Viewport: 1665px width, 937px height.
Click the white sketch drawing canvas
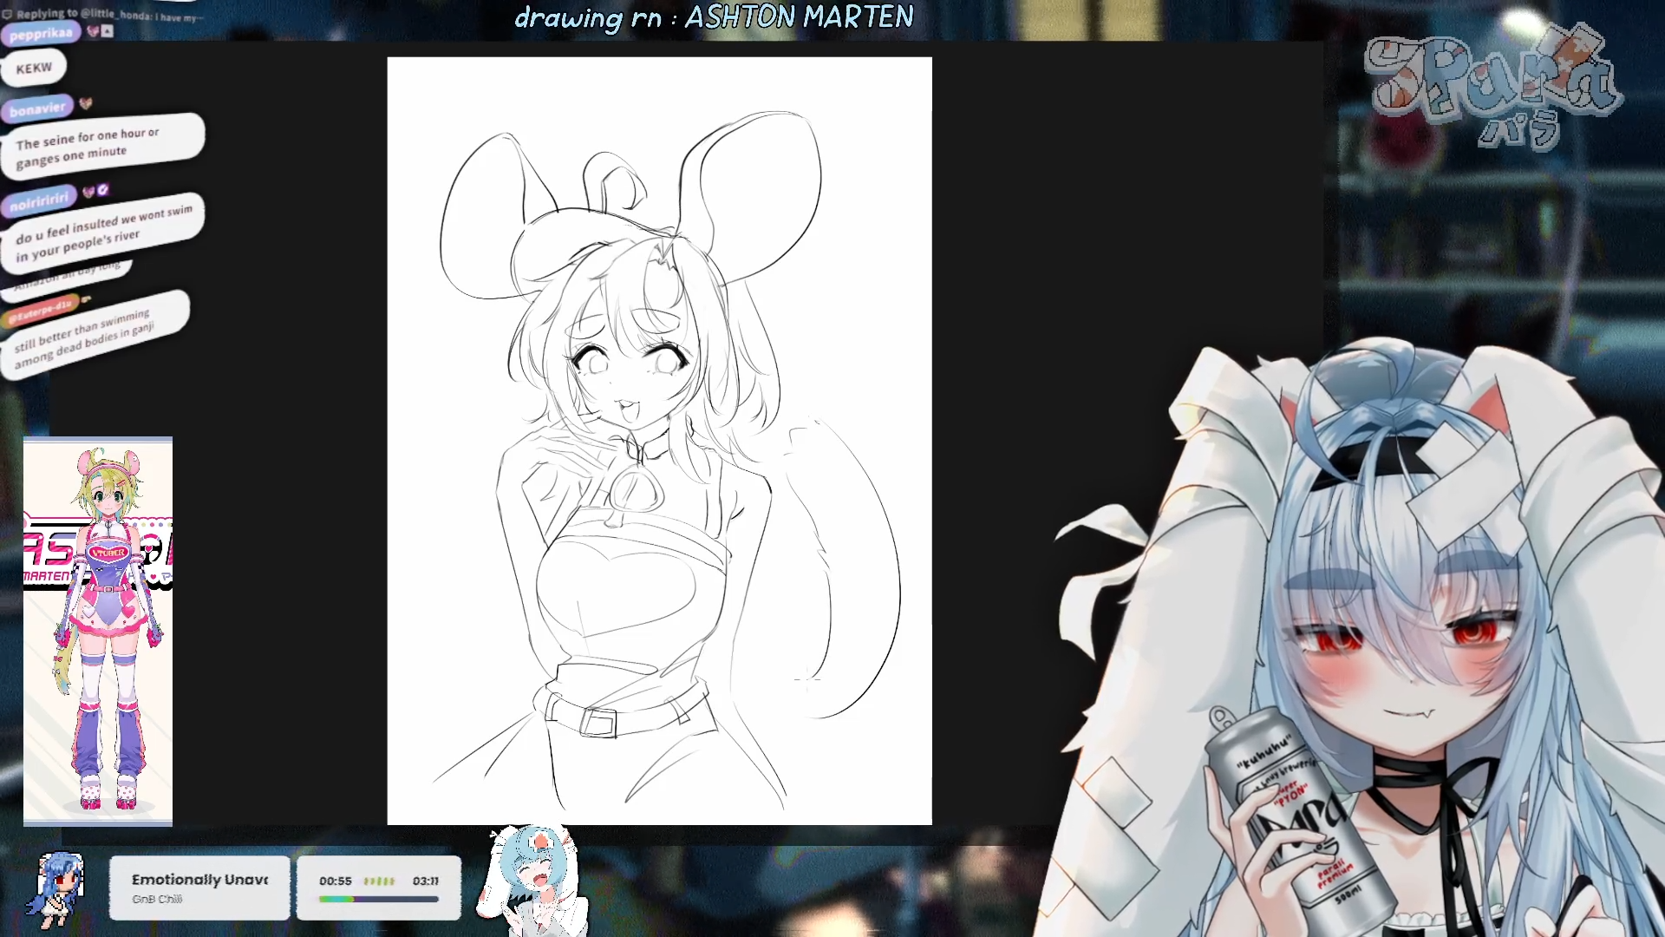click(659, 441)
